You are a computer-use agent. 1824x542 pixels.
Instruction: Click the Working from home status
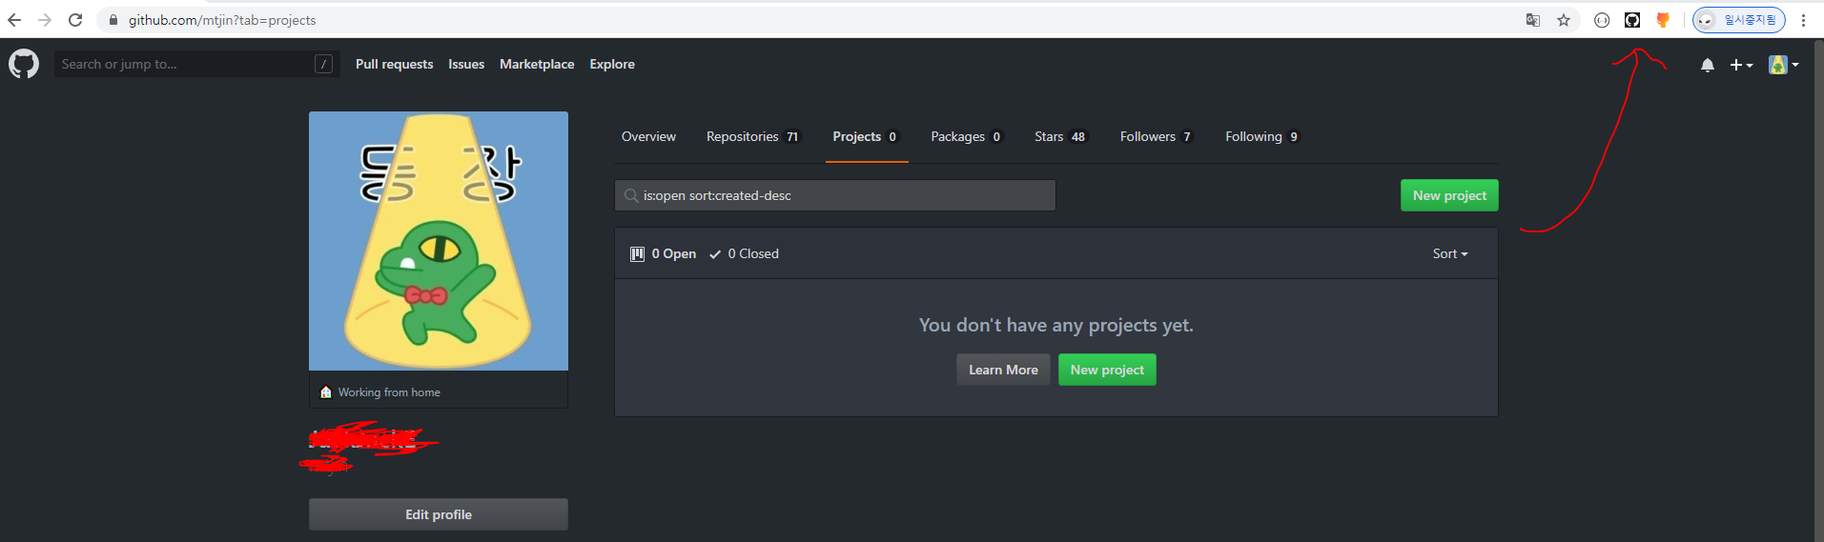coord(380,392)
